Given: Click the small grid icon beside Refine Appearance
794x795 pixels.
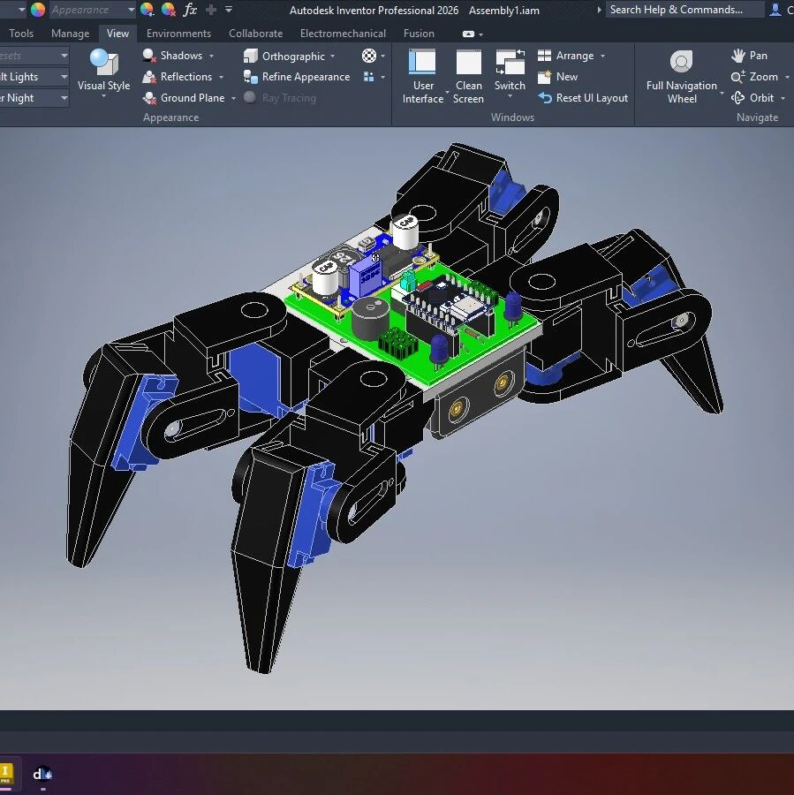Looking at the screenshot, I should click(x=369, y=77).
